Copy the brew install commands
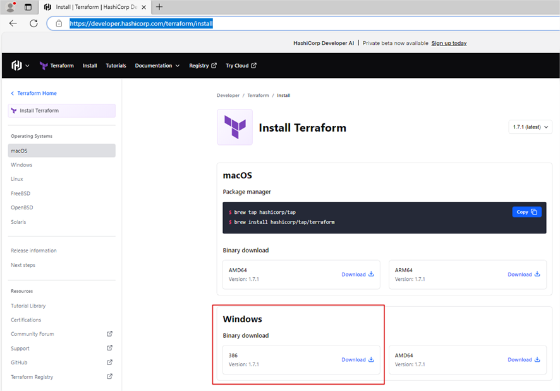The width and height of the screenshot is (560, 391). [x=527, y=212]
